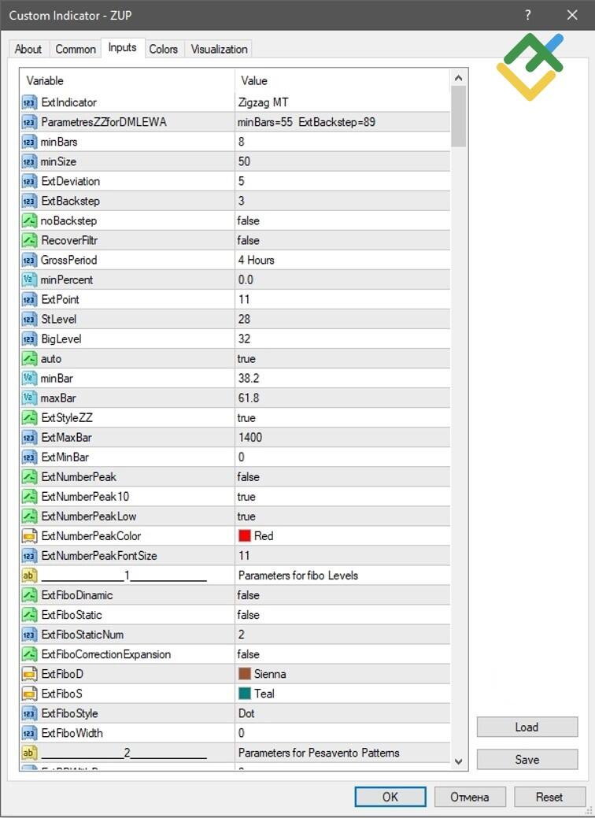595x818 pixels.
Task: Click the string icon next to Parameters for fibo Levels
Action: click(29, 576)
